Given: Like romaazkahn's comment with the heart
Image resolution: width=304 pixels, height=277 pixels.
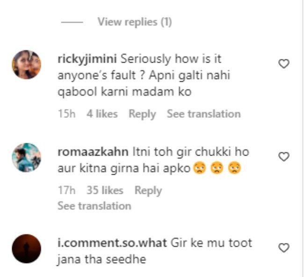Looking at the screenshot, I should click(x=283, y=157).
